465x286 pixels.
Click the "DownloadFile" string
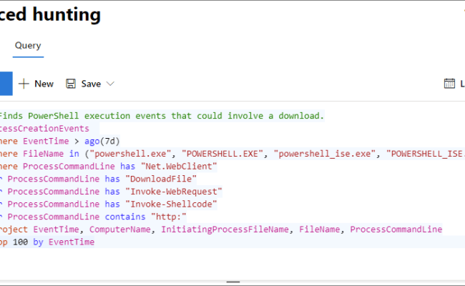[x=161, y=179]
